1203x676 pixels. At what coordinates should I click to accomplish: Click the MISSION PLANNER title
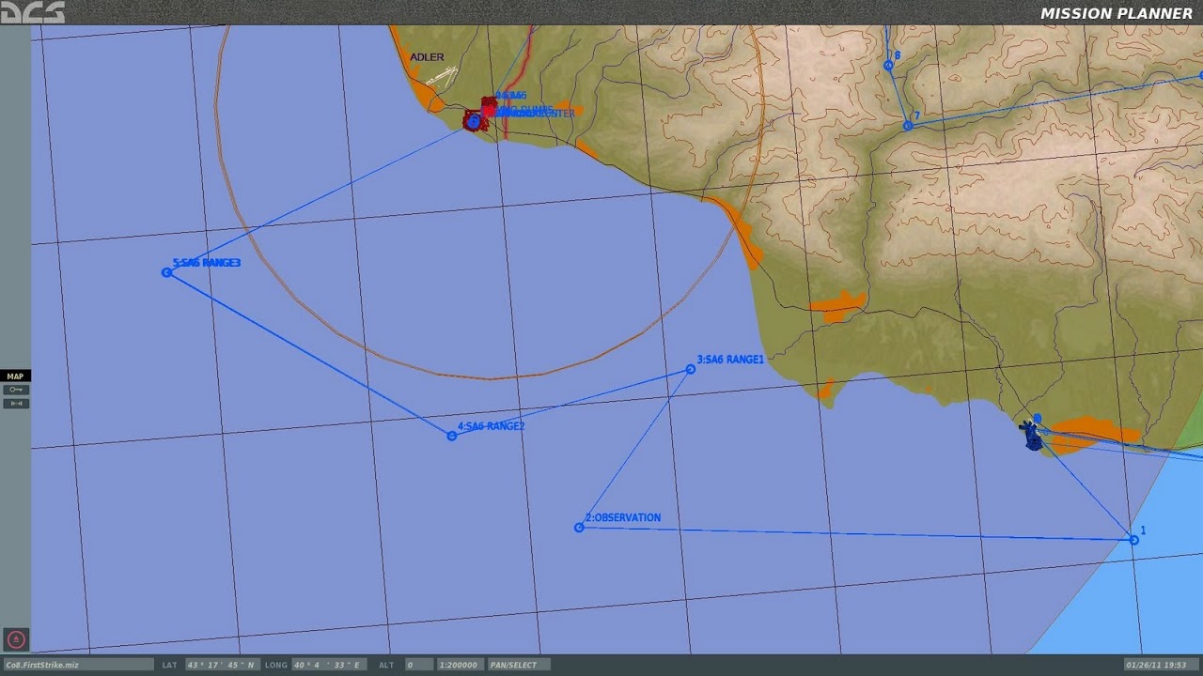tap(1117, 13)
